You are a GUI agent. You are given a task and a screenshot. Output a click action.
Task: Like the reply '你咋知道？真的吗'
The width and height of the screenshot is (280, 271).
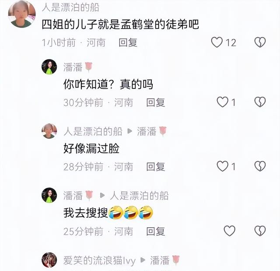click(x=223, y=102)
